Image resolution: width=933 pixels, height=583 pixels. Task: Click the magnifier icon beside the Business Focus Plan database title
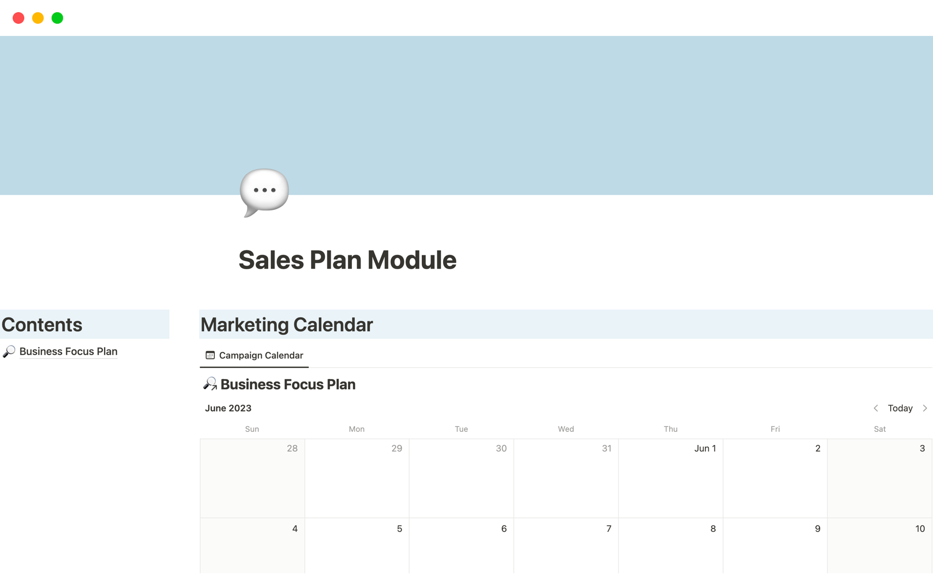coord(210,384)
